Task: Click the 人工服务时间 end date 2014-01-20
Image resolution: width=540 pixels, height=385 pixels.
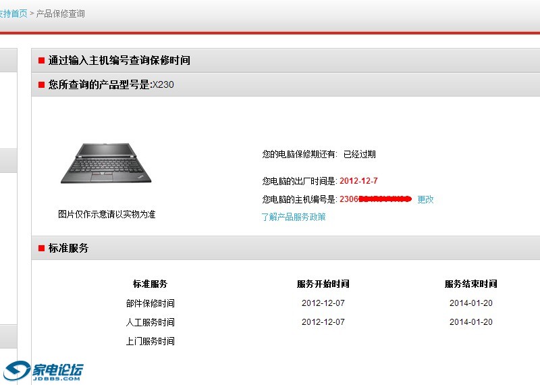Action: (470, 322)
